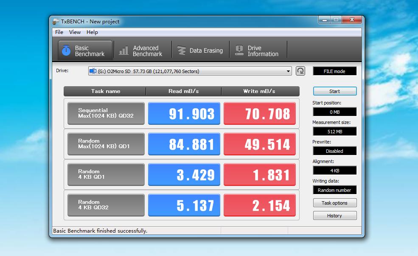Screen dimensions: 418x256
Task: Click the Advanced Benchmark bar chart icon
Action: click(123, 51)
